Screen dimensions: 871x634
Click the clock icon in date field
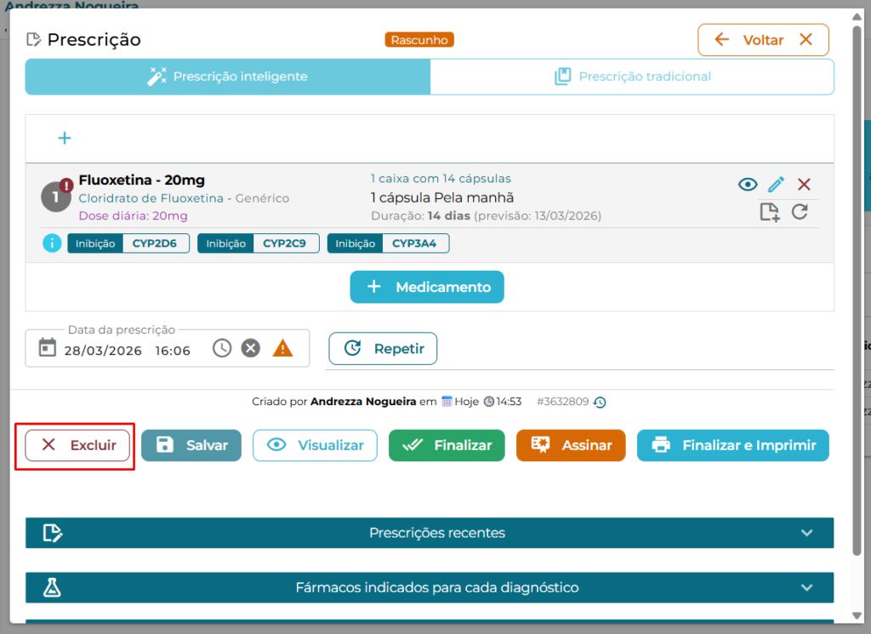pos(222,348)
